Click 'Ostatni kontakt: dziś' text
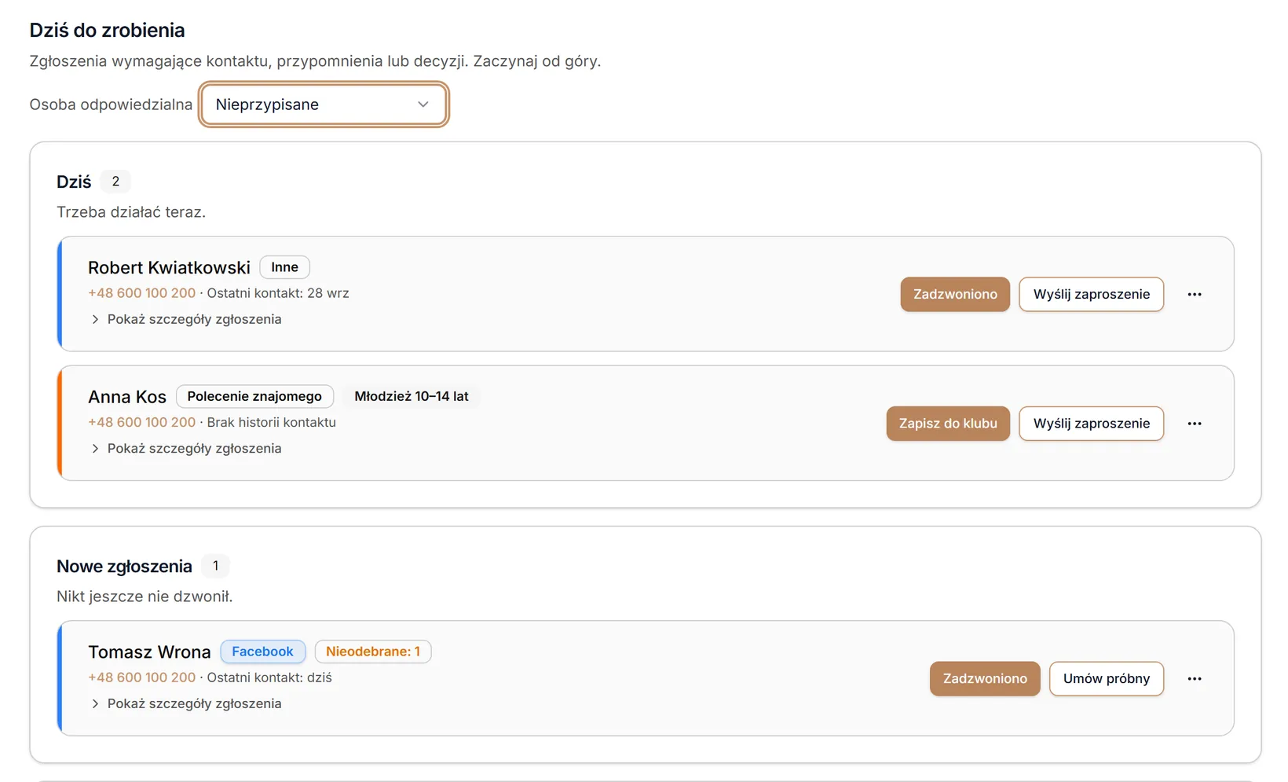 (269, 677)
